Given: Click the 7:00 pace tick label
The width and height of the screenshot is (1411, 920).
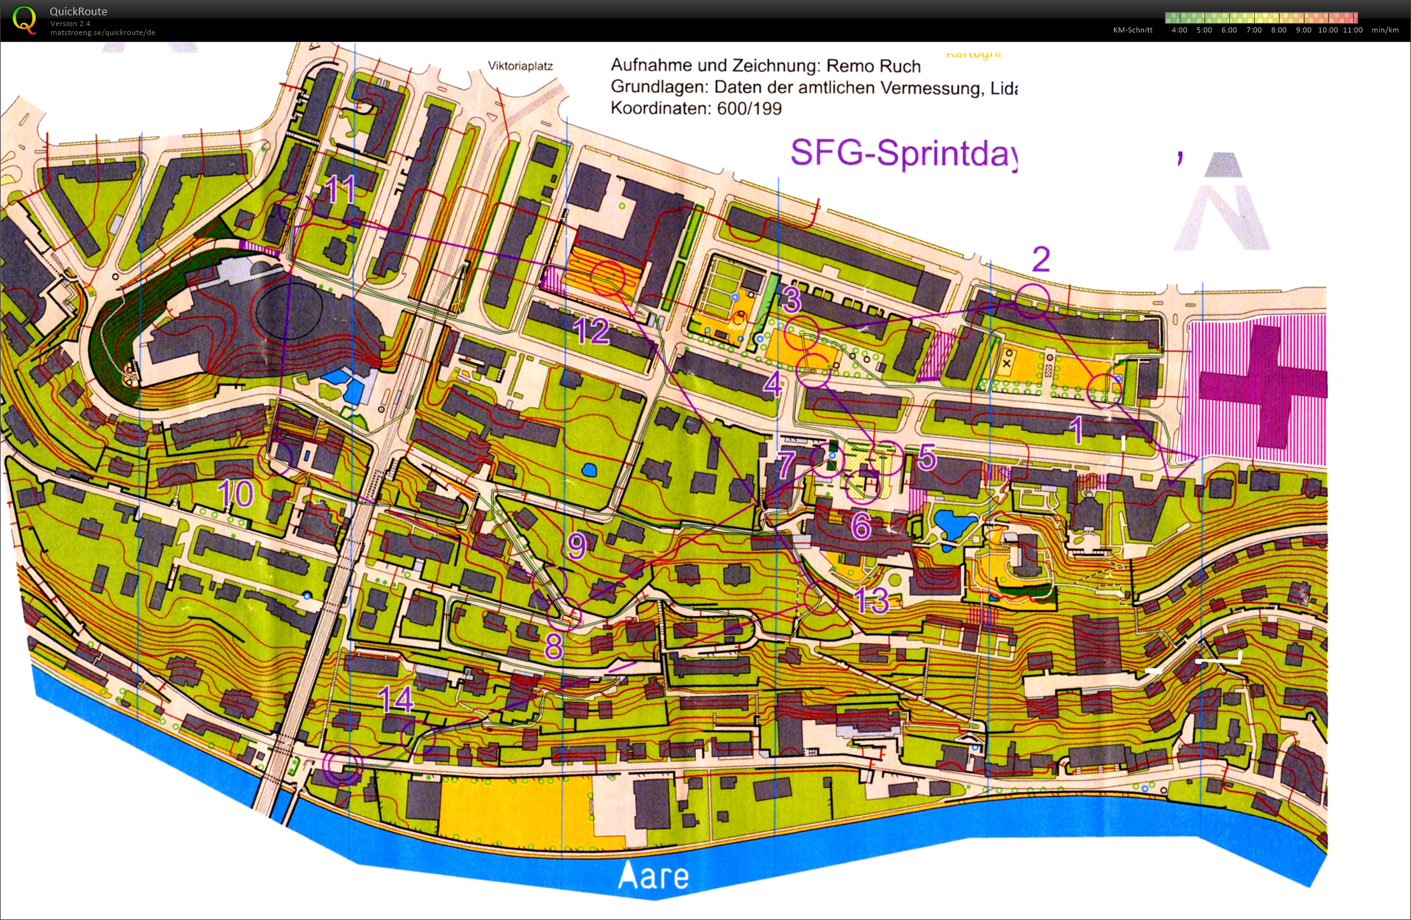Looking at the screenshot, I should pos(1254,30).
